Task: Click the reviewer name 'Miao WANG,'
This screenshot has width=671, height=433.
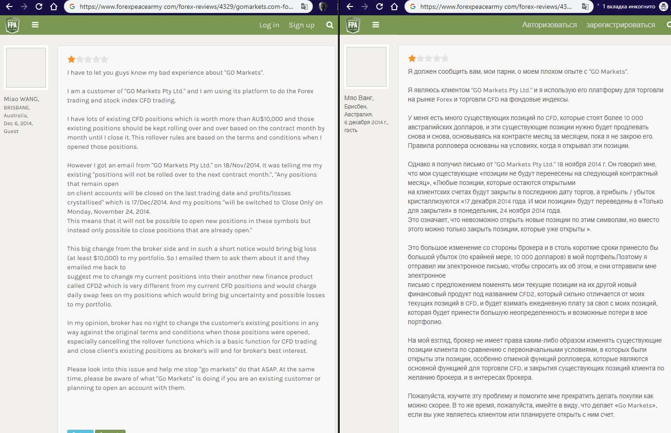Action: click(21, 99)
